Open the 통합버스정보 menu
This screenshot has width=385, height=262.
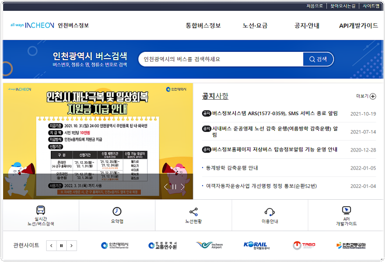point(203,25)
